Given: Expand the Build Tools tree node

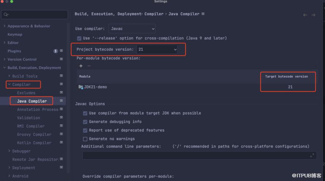Looking at the screenshot, I should pos(9,76).
